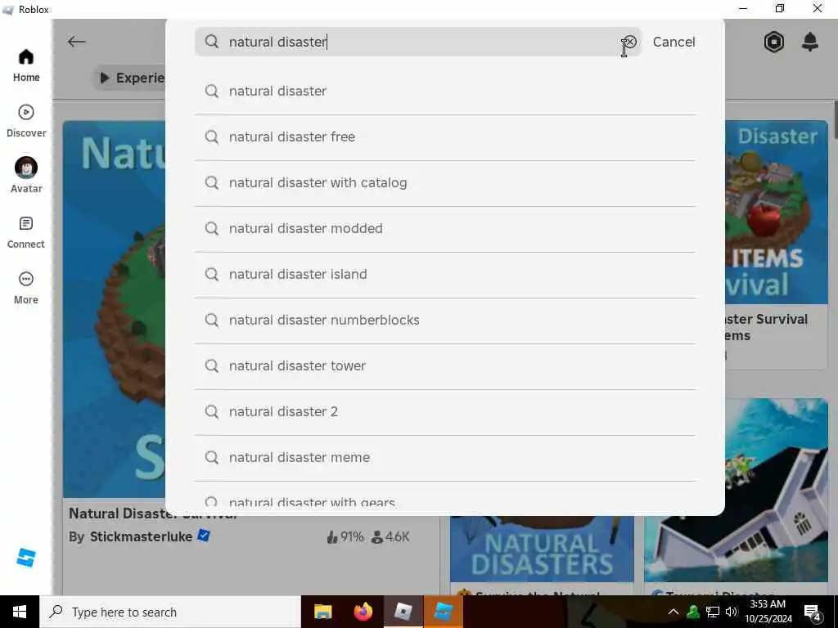Open the Discover sidebar section
This screenshot has width=838, height=628.
(x=26, y=121)
